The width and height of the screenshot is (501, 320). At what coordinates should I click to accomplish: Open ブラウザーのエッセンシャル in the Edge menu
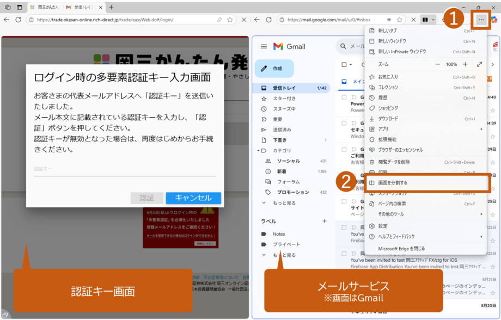pos(425,150)
